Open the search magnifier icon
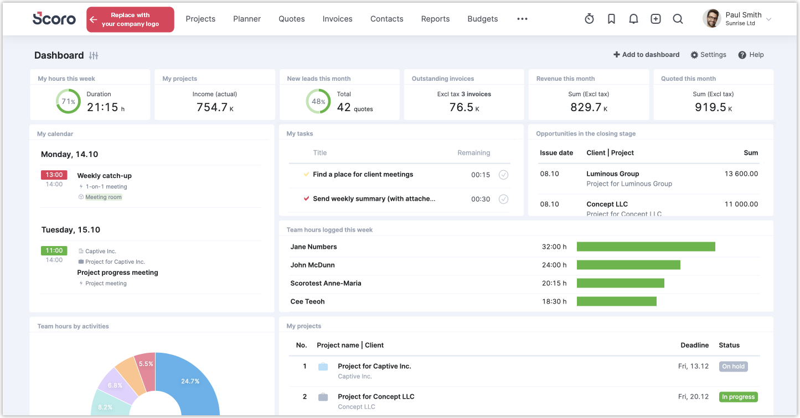 pyautogui.click(x=678, y=19)
